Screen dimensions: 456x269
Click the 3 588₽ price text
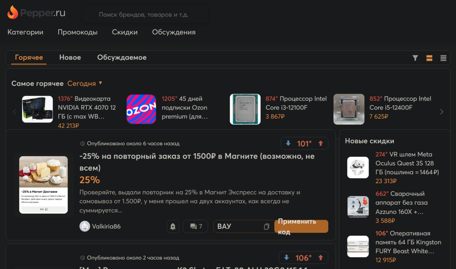(385, 221)
